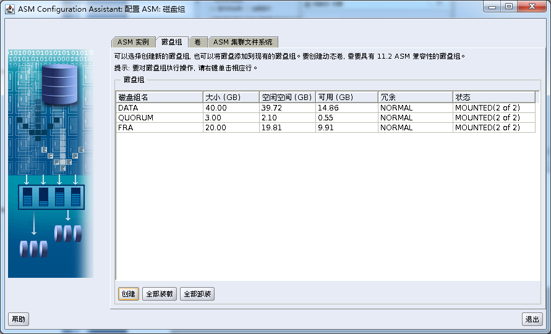Click the 39.72 free space cell

point(287,107)
